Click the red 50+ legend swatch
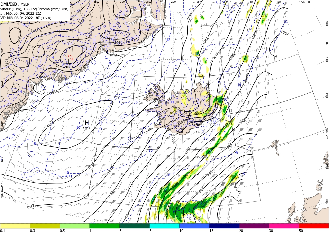Viewport: 329px width, 233px height. pyautogui.click(x=314, y=226)
